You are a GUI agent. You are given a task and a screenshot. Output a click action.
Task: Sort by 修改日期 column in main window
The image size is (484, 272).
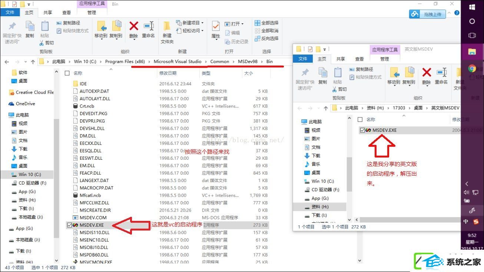[x=168, y=73]
